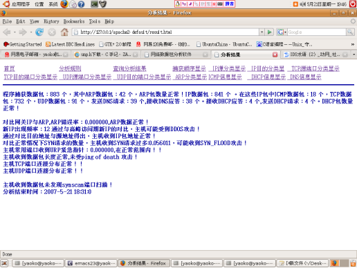357x268 pixels.
Task: Click the IP源分类显示 link
Action: (227, 68)
